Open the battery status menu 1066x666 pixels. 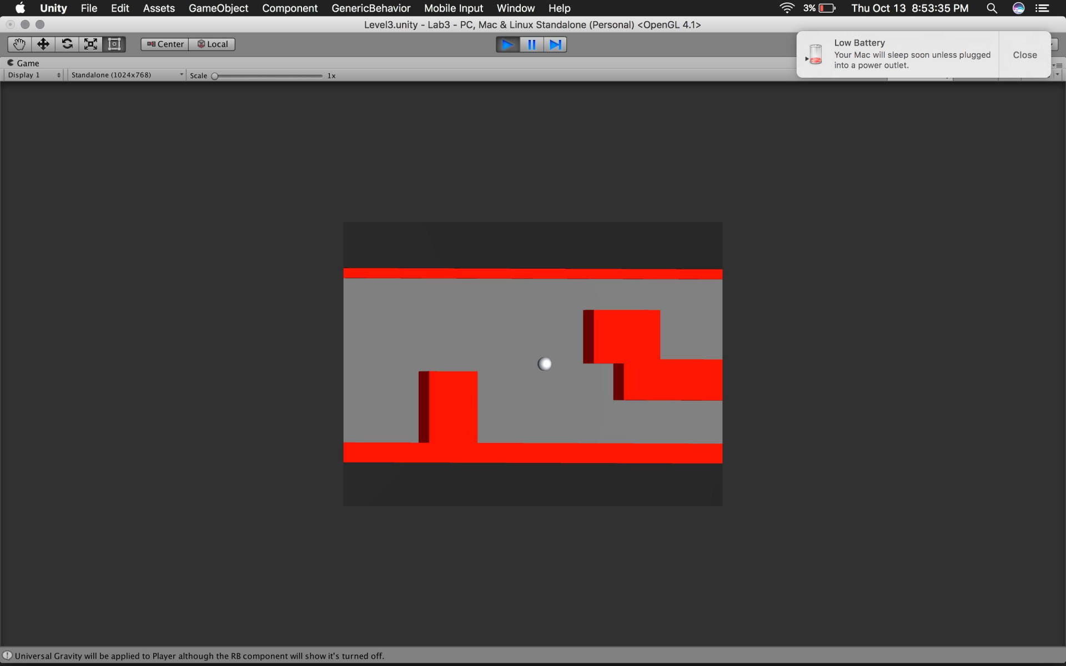click(819, 8)
